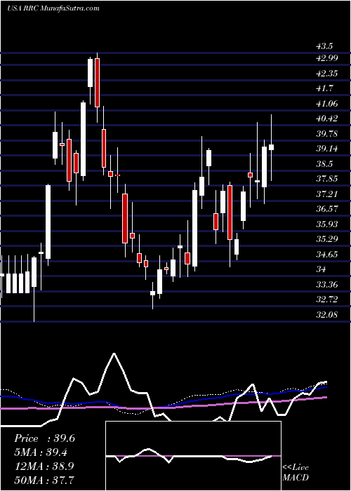Click the 32.08 price axis label
The image size is (351, 491).
tap(327, 314)
